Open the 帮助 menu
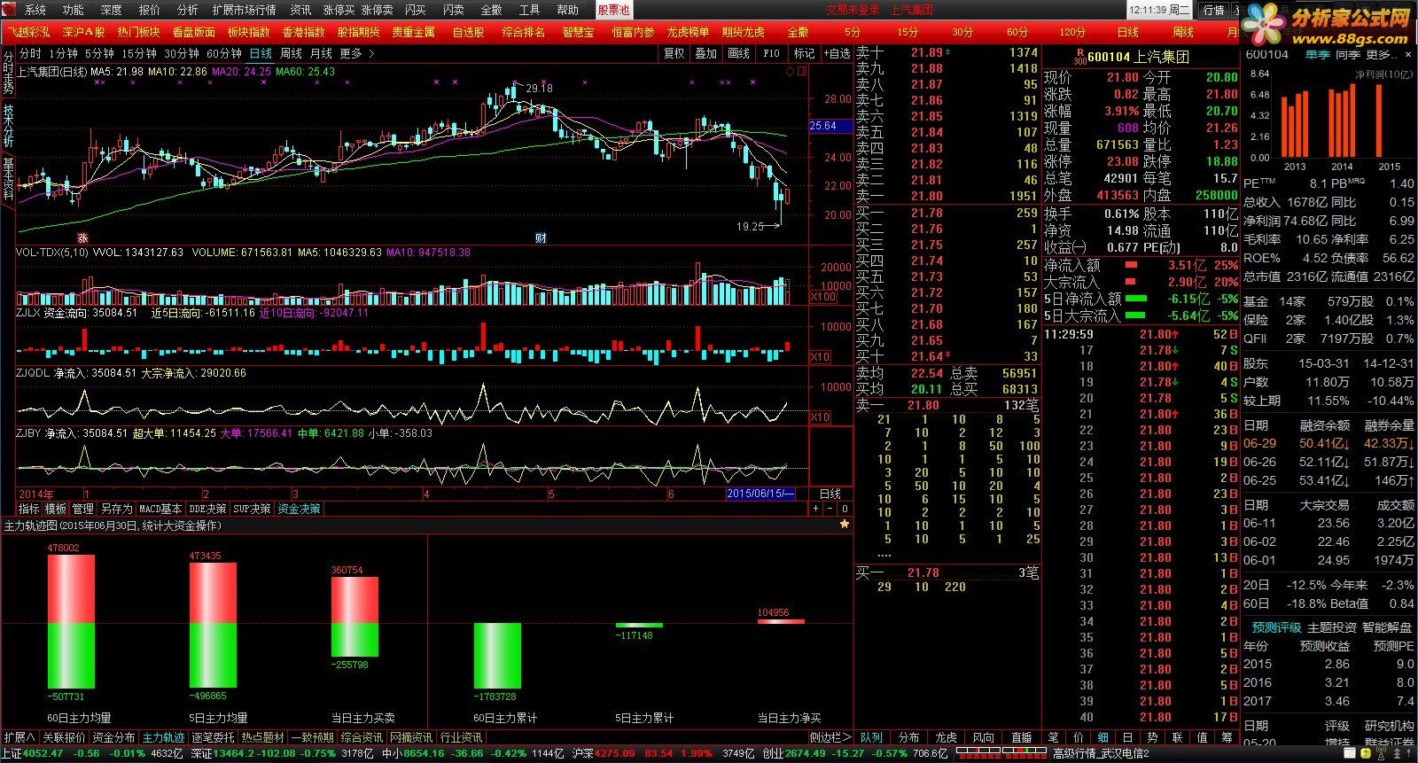The image size is (1418, 763). click(x=567, y=10)
